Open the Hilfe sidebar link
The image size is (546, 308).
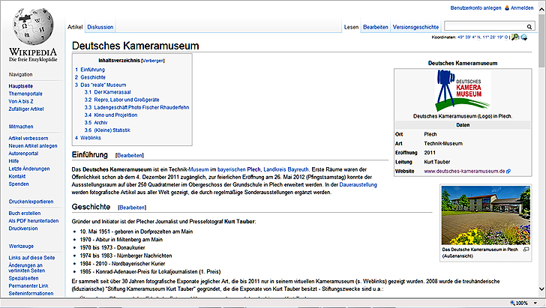14,161
